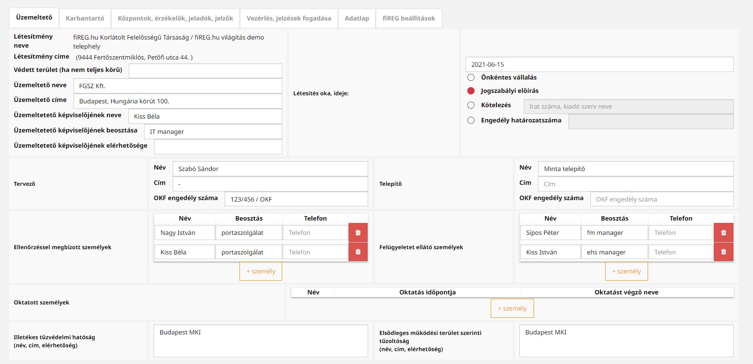Click the 2021-06-15 date field
The height and width of the screenshot is (364, 753).
[x=599, y=65]
